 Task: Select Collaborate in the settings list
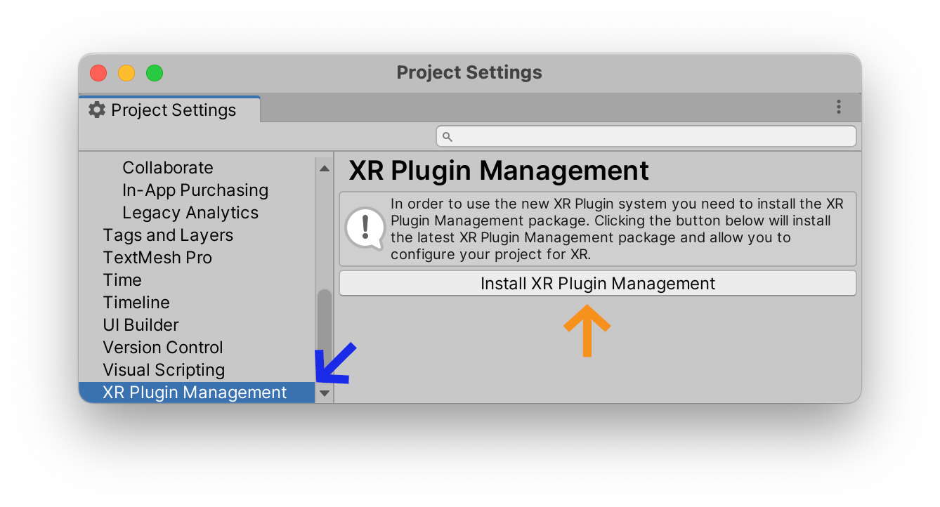[168, 167]
